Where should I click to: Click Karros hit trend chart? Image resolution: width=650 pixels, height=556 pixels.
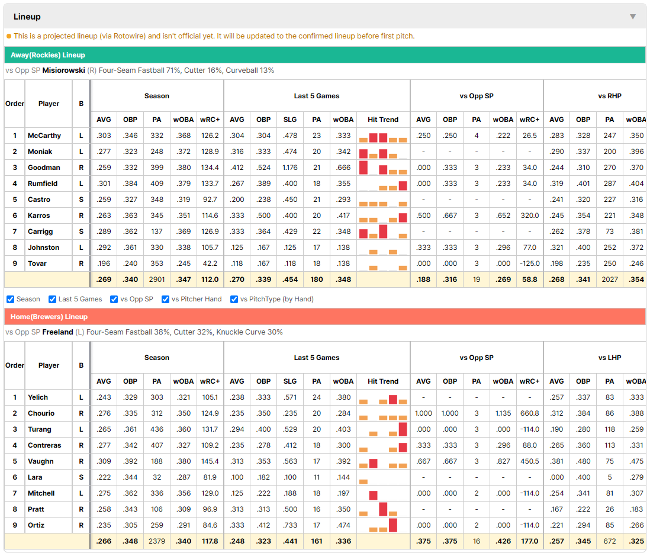(383, 216)
